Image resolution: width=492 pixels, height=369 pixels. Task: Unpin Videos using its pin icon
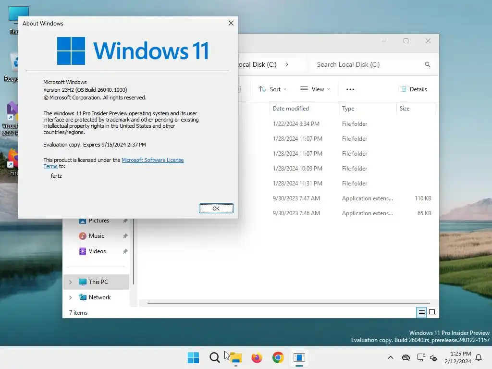[125, 251]
